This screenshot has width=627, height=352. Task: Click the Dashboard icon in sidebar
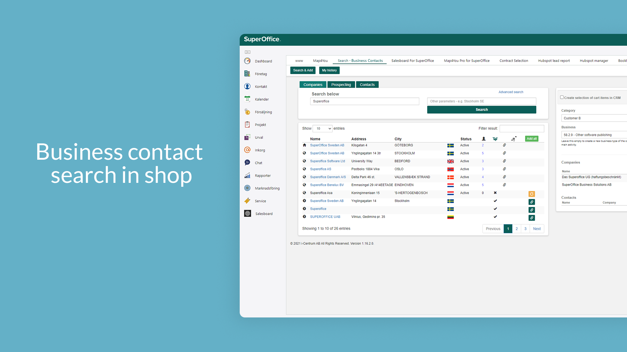pyautogui.click(x=248, y=61)
